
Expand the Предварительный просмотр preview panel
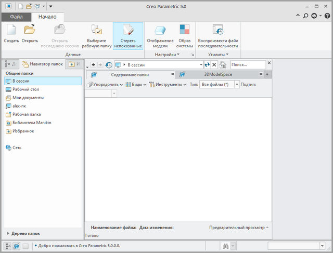(x=239, y=228)
